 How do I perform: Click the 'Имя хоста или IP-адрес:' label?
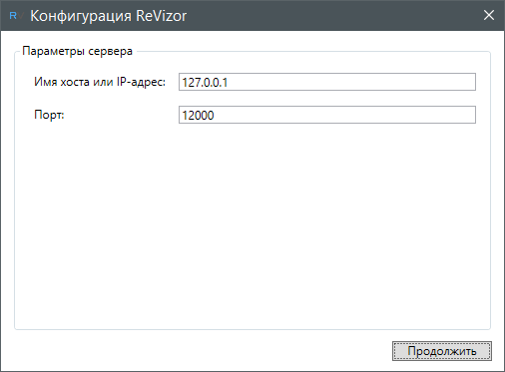tap(100, 82)
